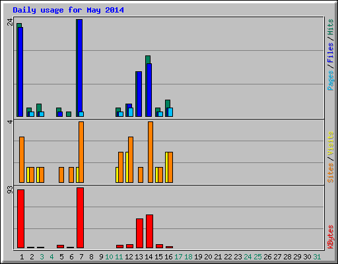Image resolution: width=338 pixels, height=264 pixels.
Task: Click the y-axis maximum '4' of the Sites chart
Action: click(x=10, y=121)
